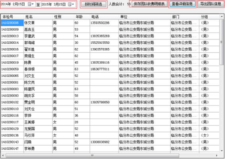Click the export team information button

click(x=211, y=4)
